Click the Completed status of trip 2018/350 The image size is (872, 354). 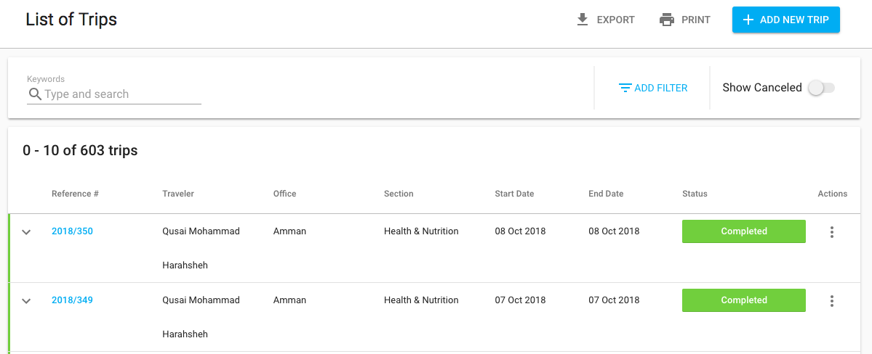coord(744,231)
